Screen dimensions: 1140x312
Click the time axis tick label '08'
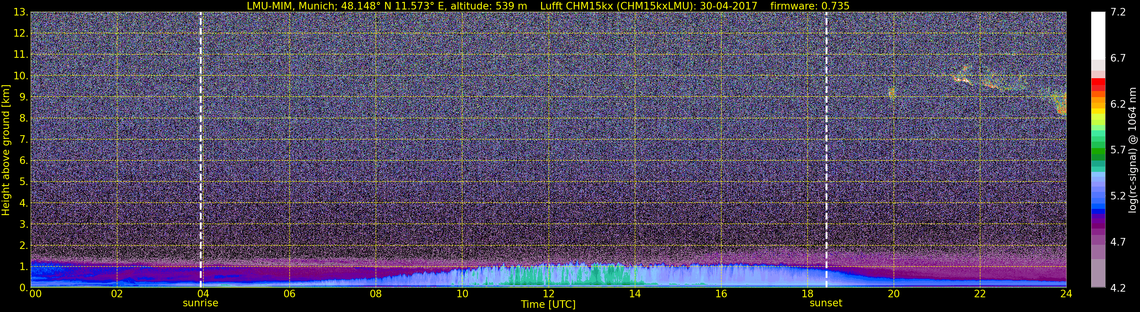pyautogui.click(x=376, y=294)
